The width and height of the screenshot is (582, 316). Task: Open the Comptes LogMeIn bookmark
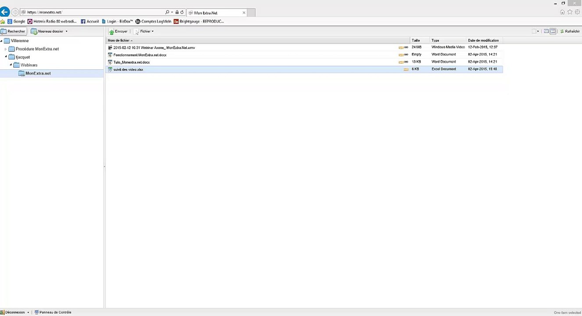tap(153, 21)
